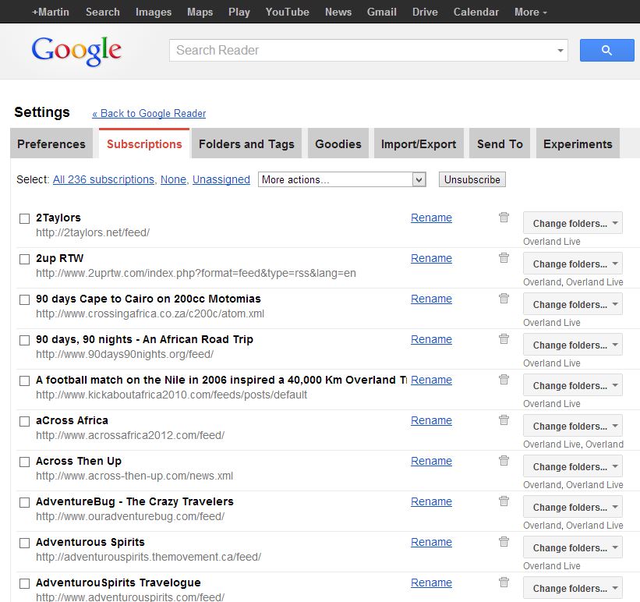The image size is (640, 602).
Task: Go to the Goodies tab
Action: [338, 143]
